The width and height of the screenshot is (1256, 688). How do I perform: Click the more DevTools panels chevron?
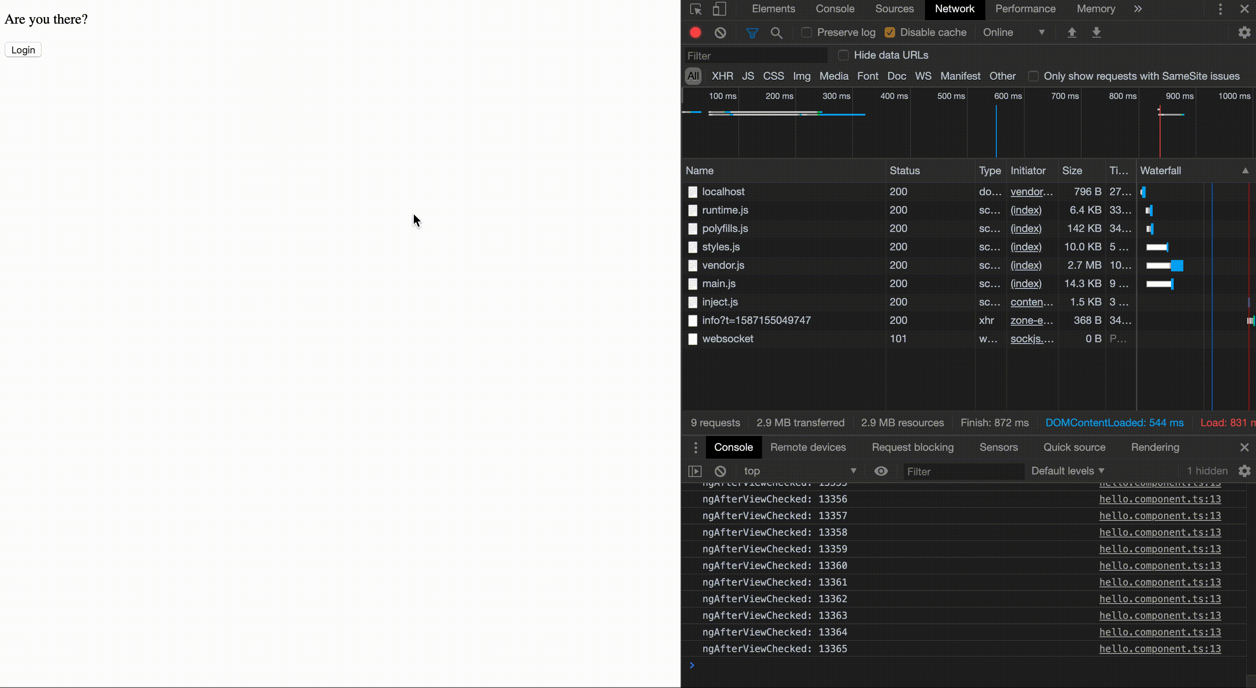coord(1138,8)
